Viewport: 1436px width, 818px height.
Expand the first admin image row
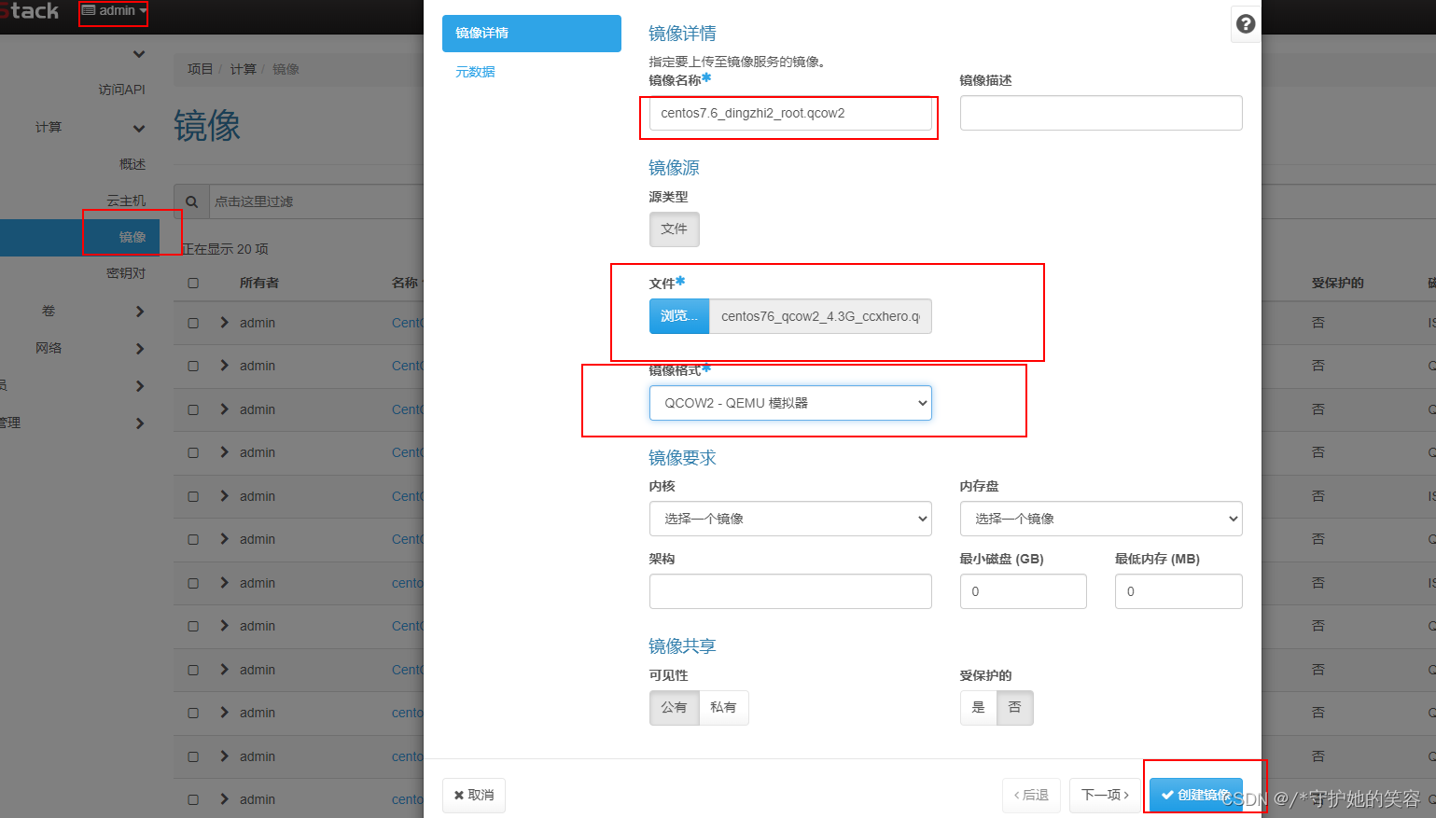click(224, 323)
